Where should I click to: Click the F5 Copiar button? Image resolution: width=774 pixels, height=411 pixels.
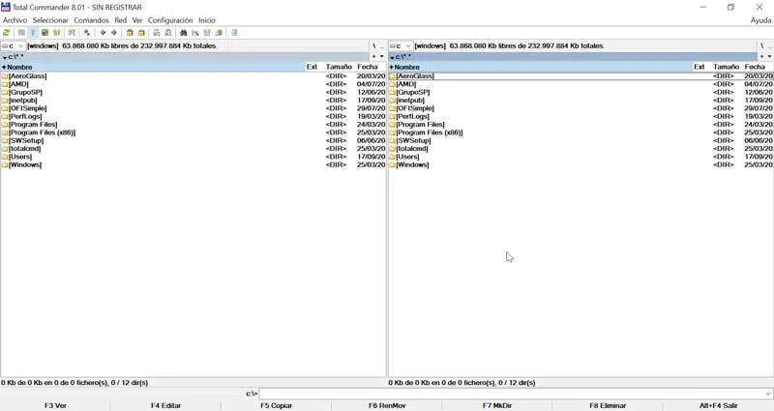(x=277, y=405)
